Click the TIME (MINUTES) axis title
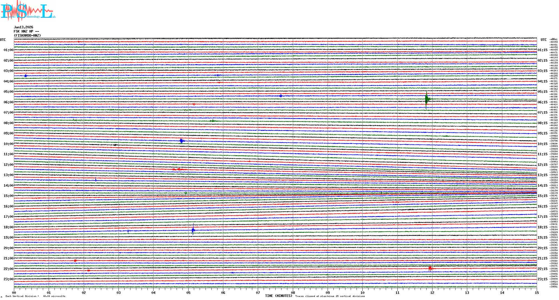This screenshot has height=300, width=559. [279, 296]
